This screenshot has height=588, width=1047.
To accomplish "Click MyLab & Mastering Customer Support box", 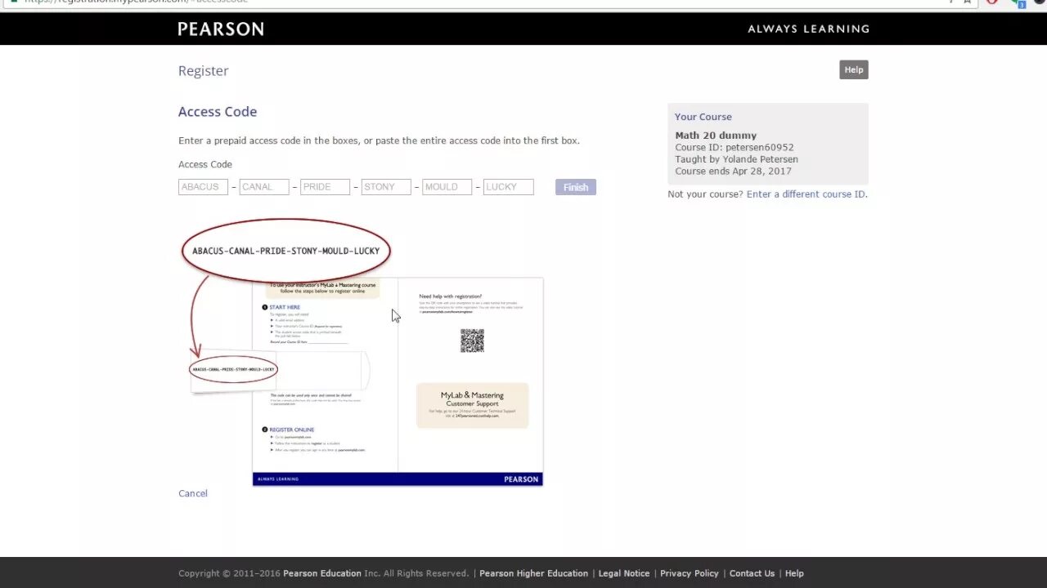I will tap(473, 405).
